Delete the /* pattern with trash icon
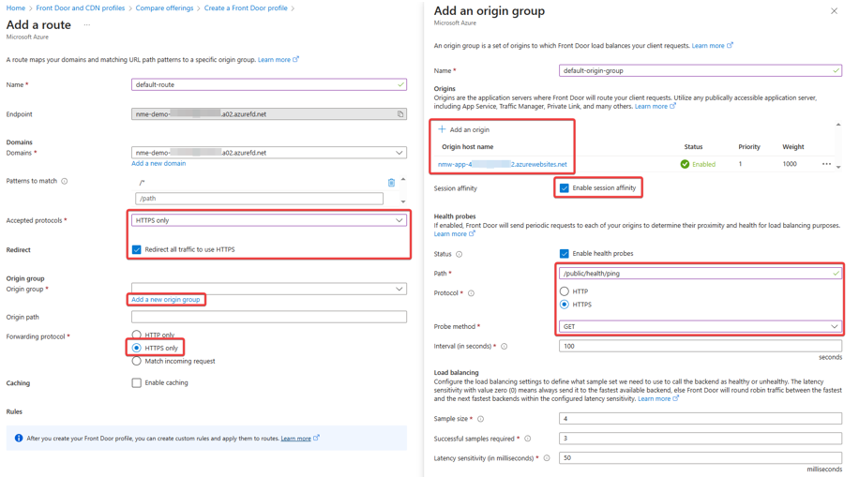This screenshot has height=477, width=859. tap(391, 183)
